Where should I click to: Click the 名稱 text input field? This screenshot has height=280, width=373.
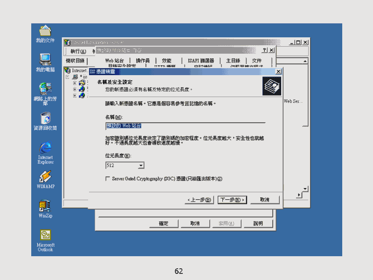(185, 126)
